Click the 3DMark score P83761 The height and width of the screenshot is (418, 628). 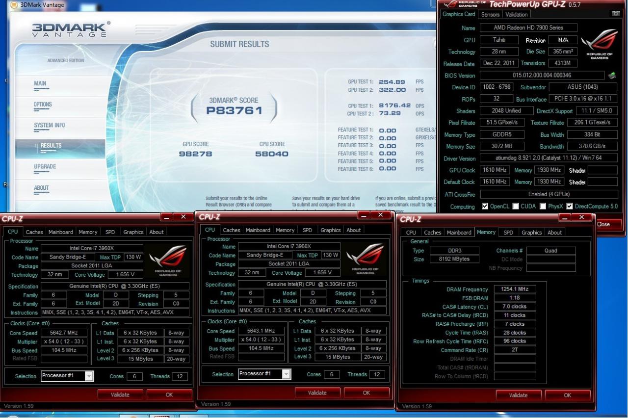(x=234, y=110)
